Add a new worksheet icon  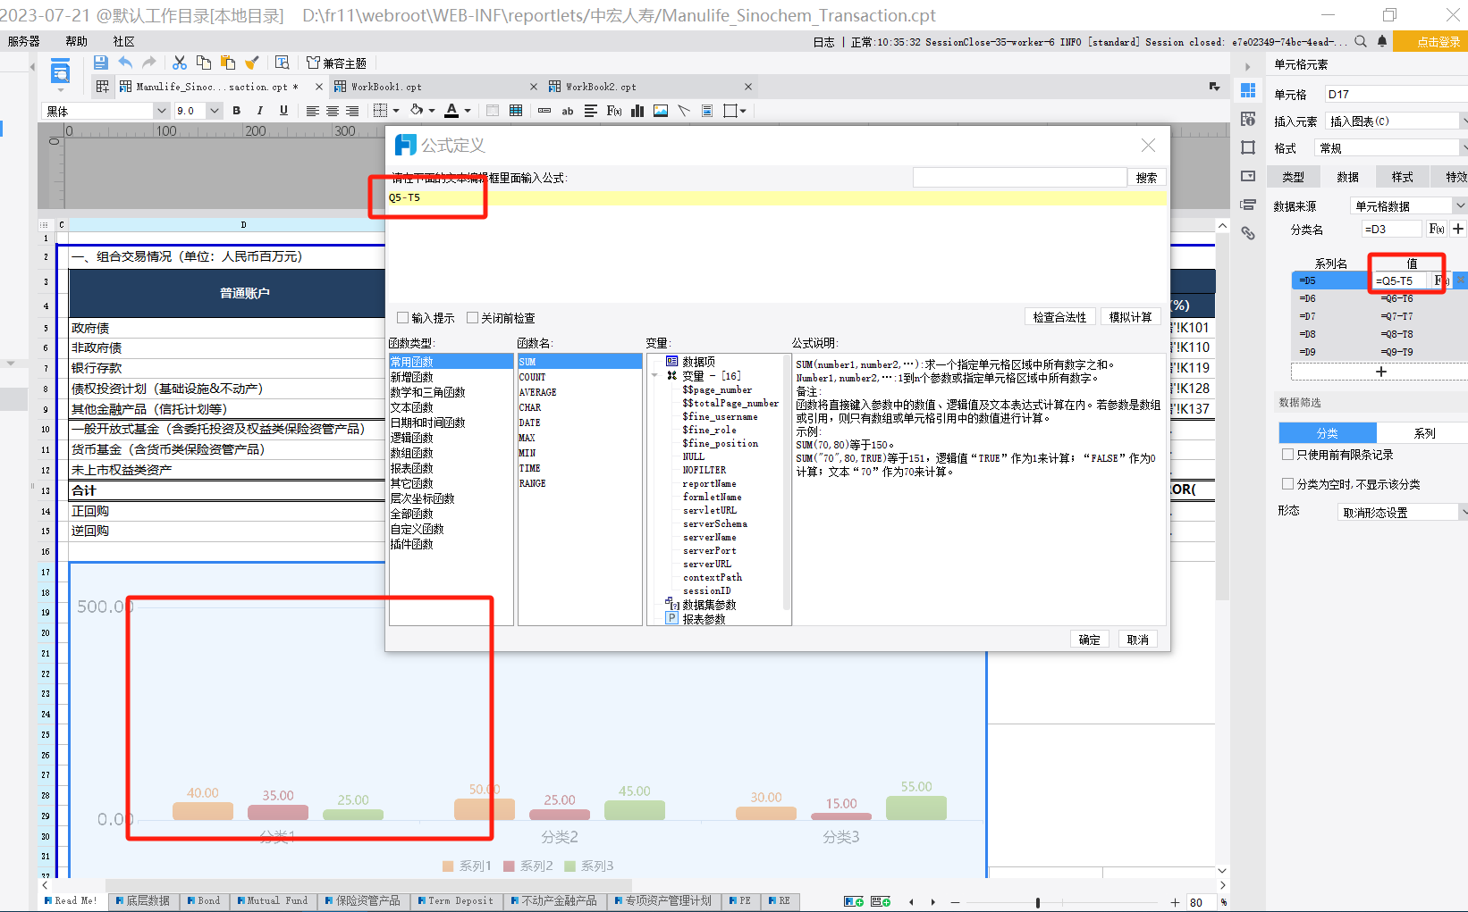coord(854,901)
